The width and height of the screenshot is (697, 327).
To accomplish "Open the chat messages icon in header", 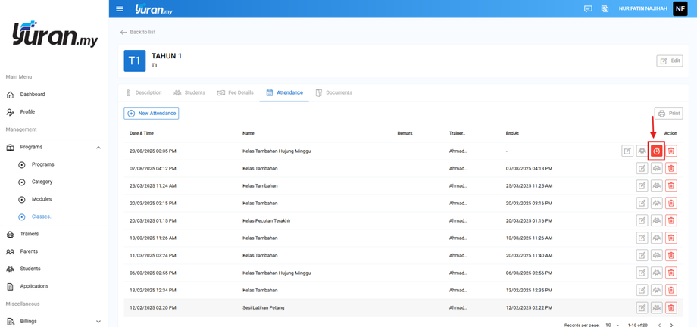I will click(588, 9).
